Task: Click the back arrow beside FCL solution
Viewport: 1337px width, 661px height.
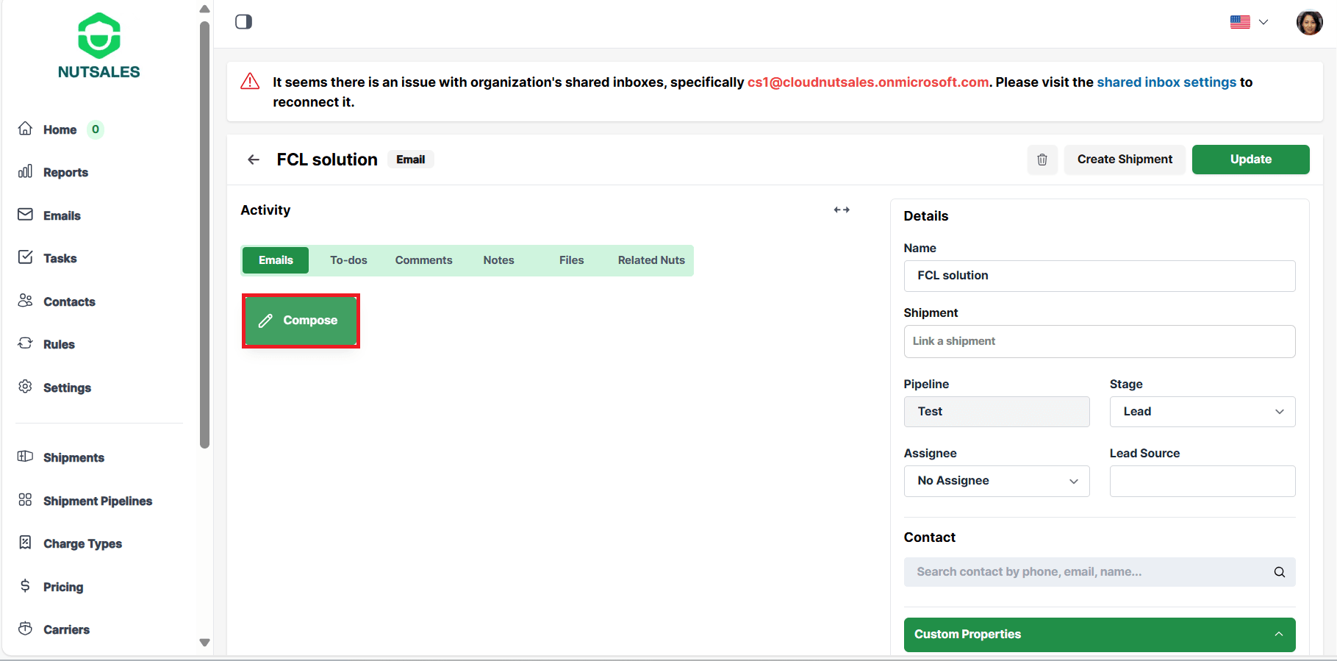Action: (x=254, y=160)
